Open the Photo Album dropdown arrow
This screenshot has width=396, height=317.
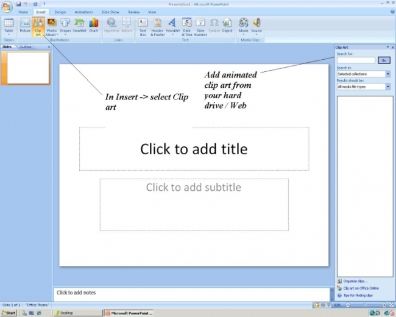pos(57,35)
